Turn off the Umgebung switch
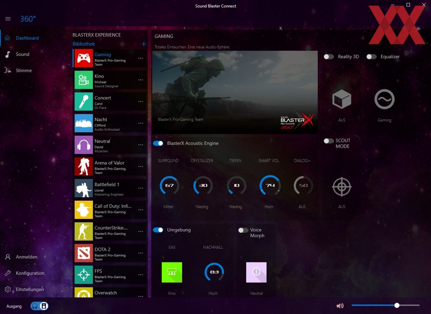431x314 pixels. pos(158,230)
